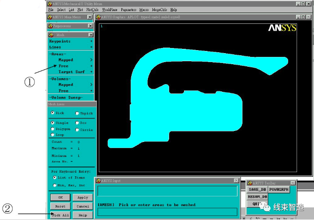Image resolution: width=314 pixels, height=221 pixels.
Task: Open the Help menu
Action: click(x=174, y=10)
